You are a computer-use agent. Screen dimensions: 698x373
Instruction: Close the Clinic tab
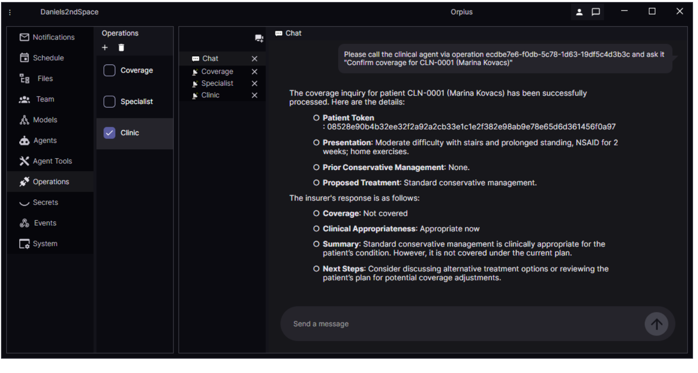255,96
